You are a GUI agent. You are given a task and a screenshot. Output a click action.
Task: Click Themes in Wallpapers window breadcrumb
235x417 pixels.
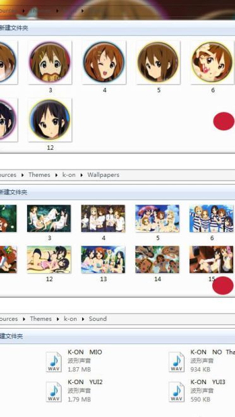pos(39,175)
